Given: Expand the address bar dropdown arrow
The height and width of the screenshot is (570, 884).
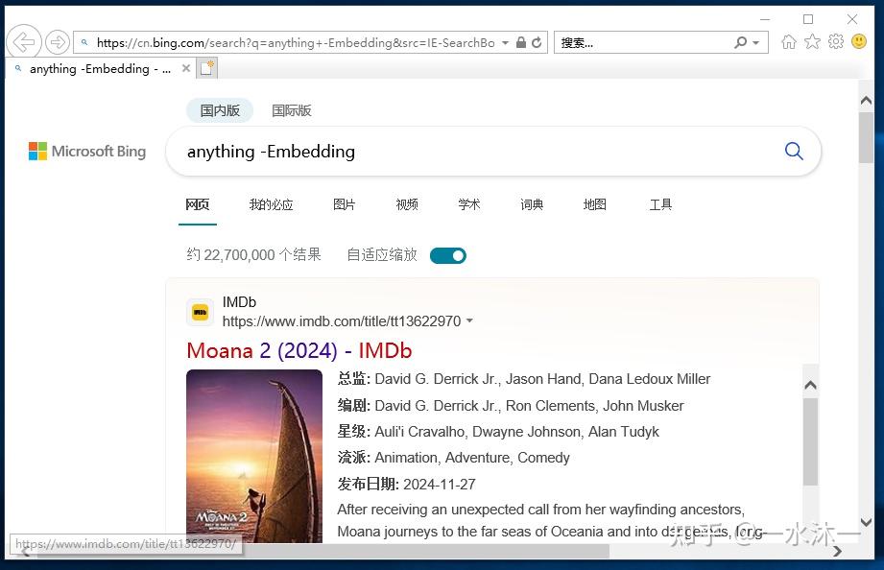Looking at the screenshot, I should [x=506, y=41].
